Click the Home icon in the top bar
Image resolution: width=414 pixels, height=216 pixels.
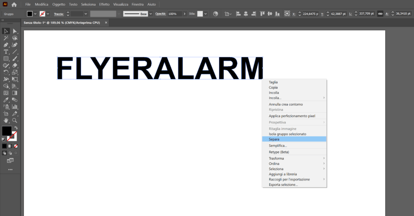pyautogui.click(x=14, y=4)
